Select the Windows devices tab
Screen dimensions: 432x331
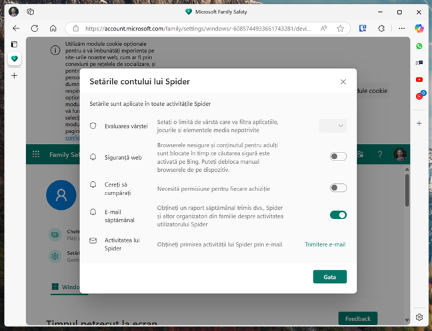65,287
